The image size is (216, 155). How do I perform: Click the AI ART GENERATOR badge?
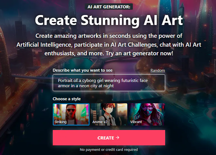tap(109, 7)
